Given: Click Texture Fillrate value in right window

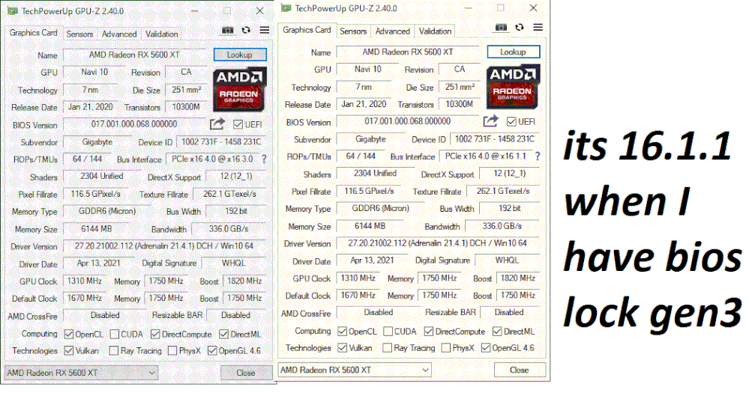Looking at the screenshot, I should 503,191.
